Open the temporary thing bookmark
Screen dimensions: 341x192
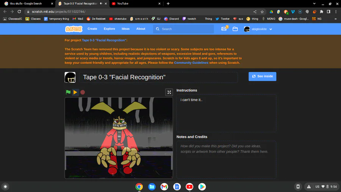click(x=56, y=19)
